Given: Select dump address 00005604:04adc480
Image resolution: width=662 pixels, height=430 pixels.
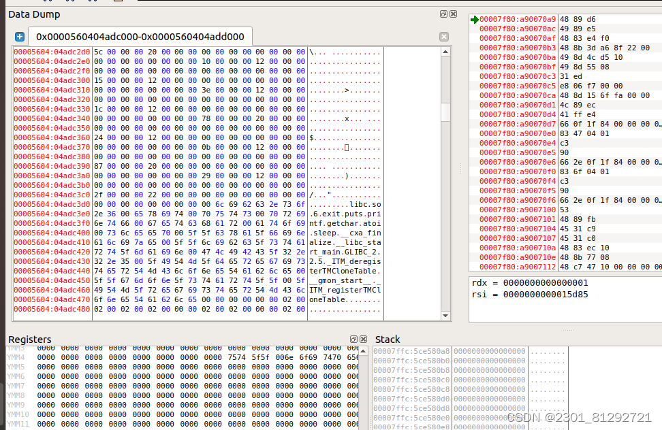Looking at the screenshot, I should pyautogui.click(x=52, y=309).
